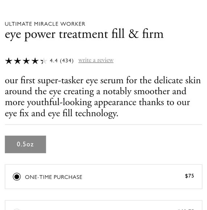Click the ONE-TIME PURCHASE label text

coord(54,177)
